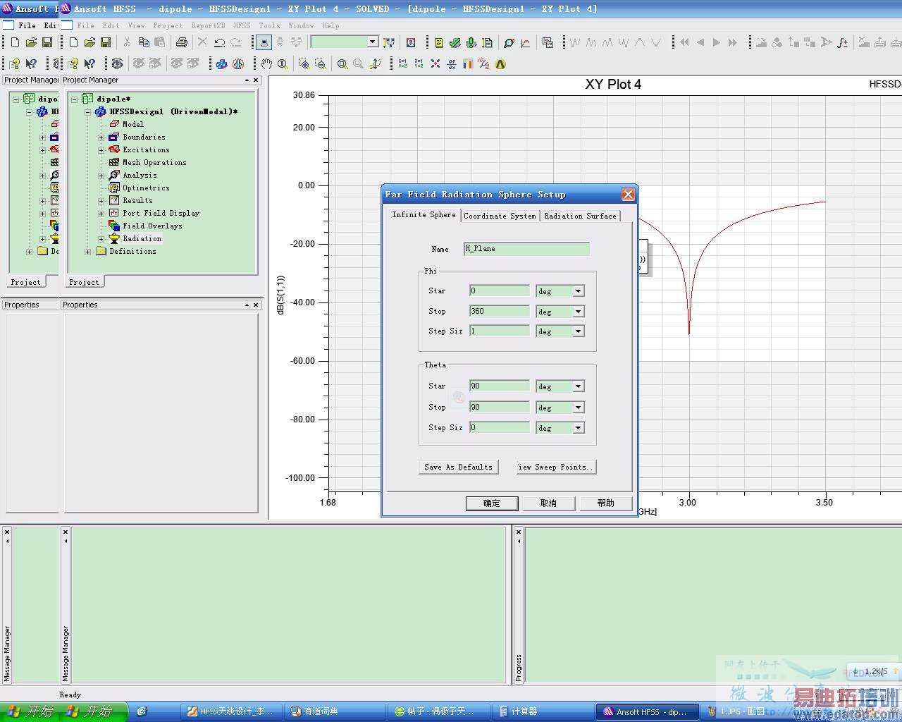Image resolution: width=902 pixels, height=722 pixels.
Task: Open the Radiation Surface tab
Action: pos(580,216)
